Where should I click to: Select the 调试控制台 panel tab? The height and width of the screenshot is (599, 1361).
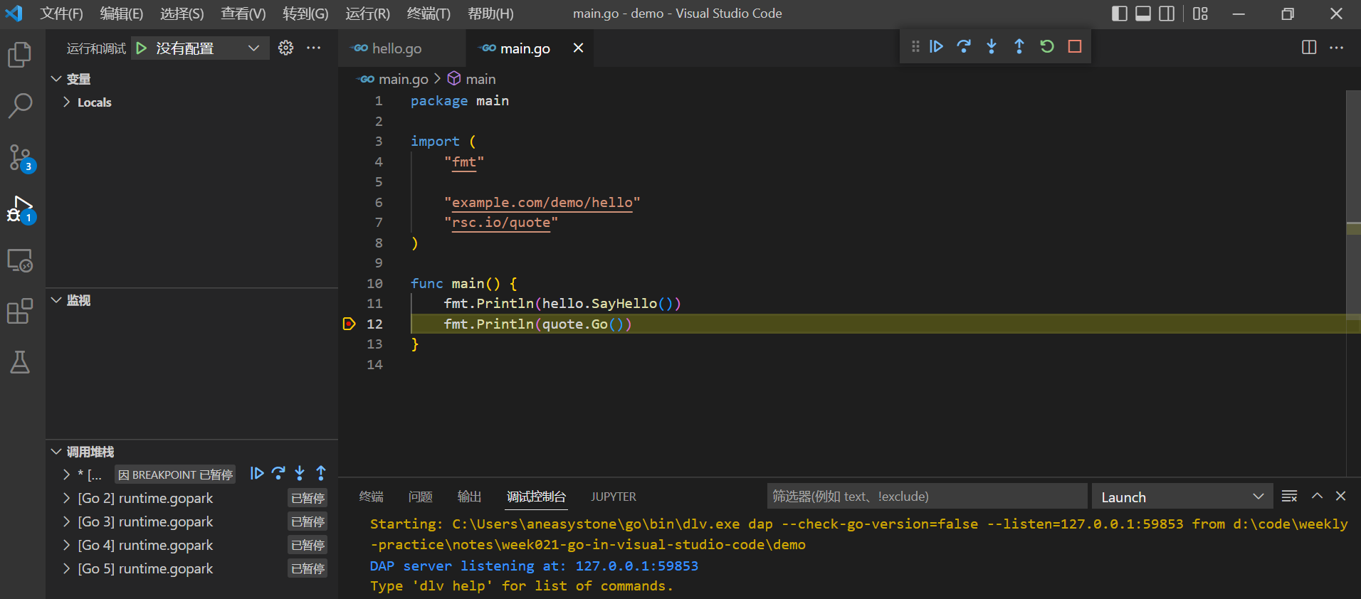tap(537, 497)
